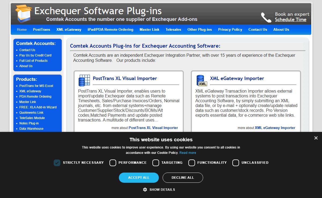Close the cookie banner with the X
Screen dimensions: 322x198
pyautogui.click(x=316, y=138)
